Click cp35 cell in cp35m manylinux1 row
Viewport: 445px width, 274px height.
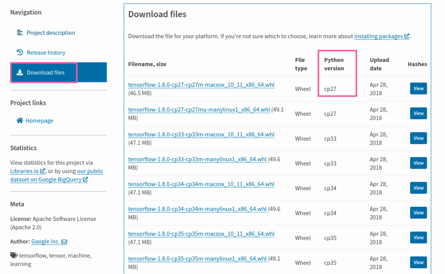pyautogui.click(x=330, y=263)
